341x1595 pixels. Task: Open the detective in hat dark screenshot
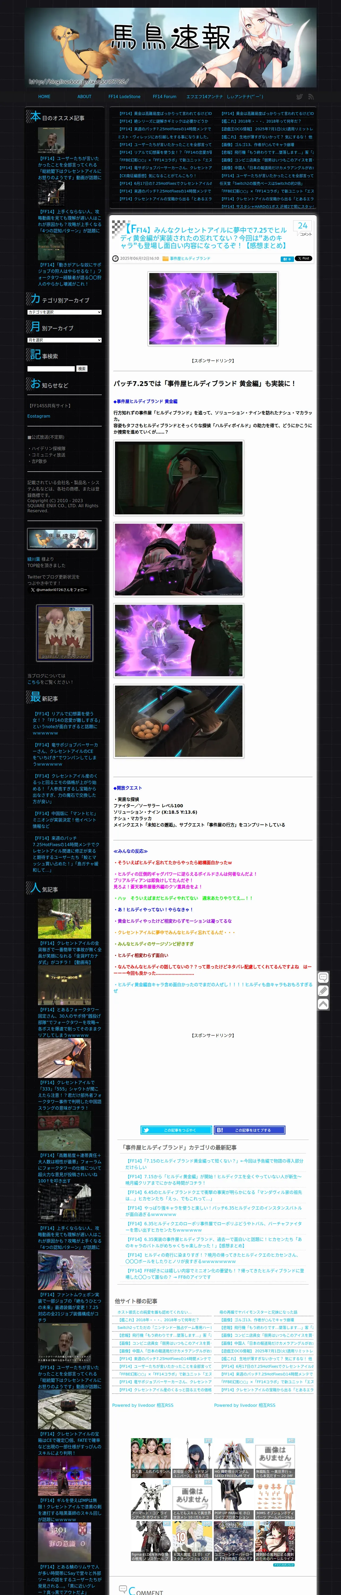[x=179, y=478]
